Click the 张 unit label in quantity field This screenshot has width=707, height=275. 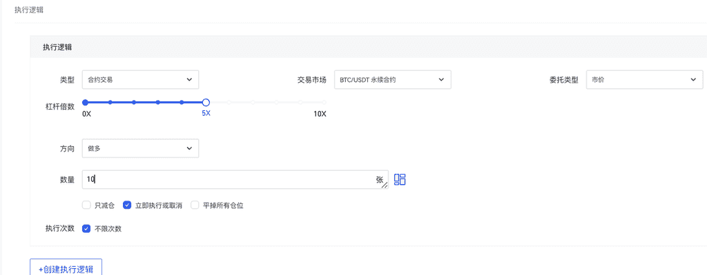(x=379, y=179)
